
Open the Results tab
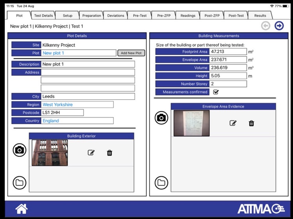click(260, 16)
